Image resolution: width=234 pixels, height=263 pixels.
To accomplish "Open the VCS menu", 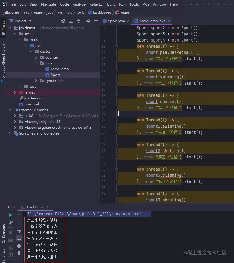I will pyautogui.click(x=146, y=4).
